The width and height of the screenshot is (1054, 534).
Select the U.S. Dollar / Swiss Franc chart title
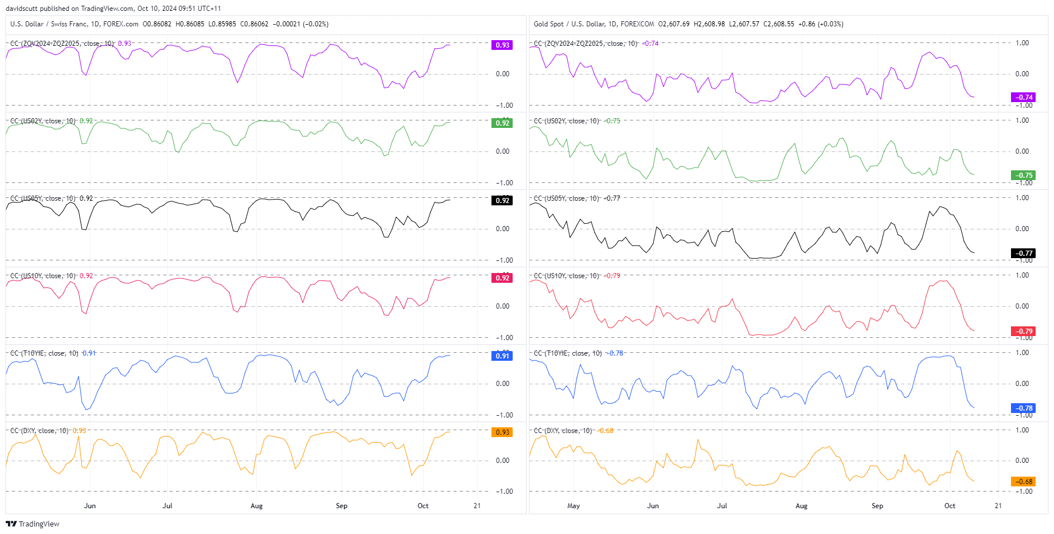[75, 24]
